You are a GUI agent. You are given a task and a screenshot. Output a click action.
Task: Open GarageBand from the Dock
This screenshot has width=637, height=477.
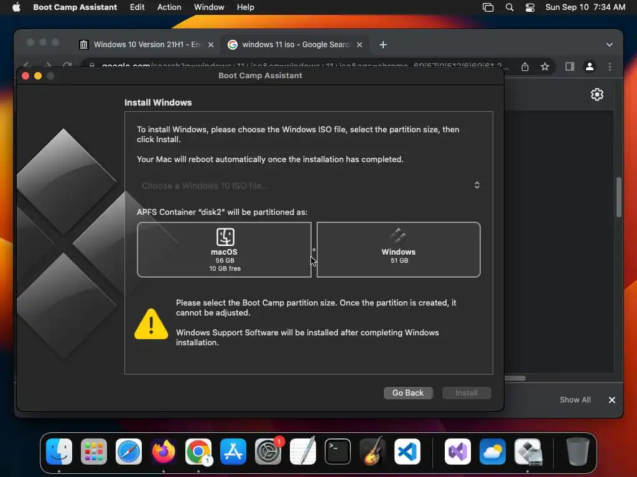click(373, 452)
